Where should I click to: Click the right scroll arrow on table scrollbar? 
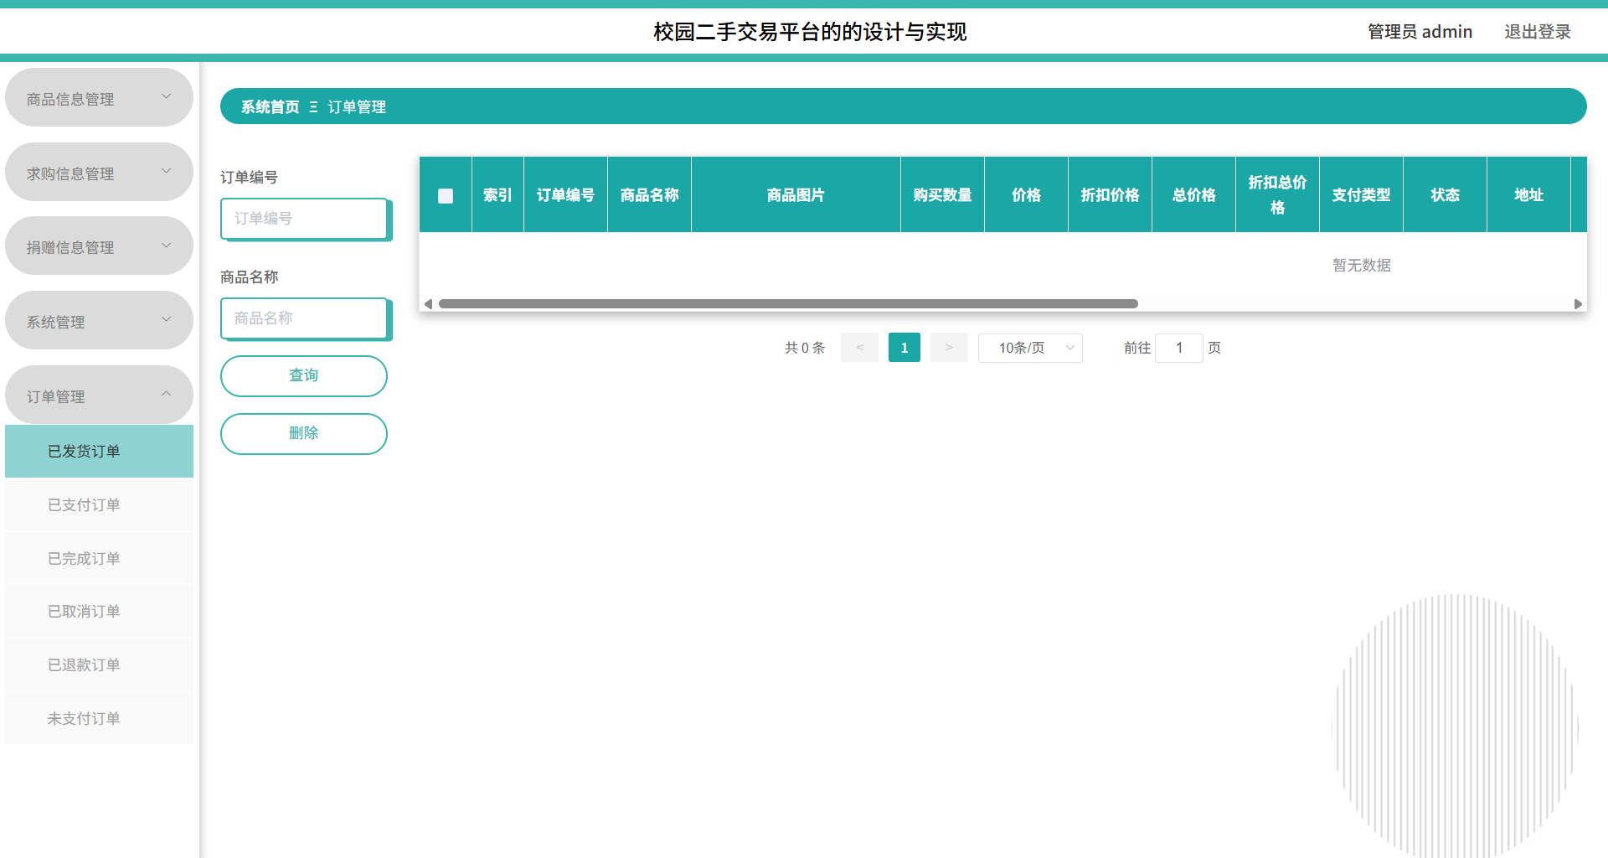1578,303
